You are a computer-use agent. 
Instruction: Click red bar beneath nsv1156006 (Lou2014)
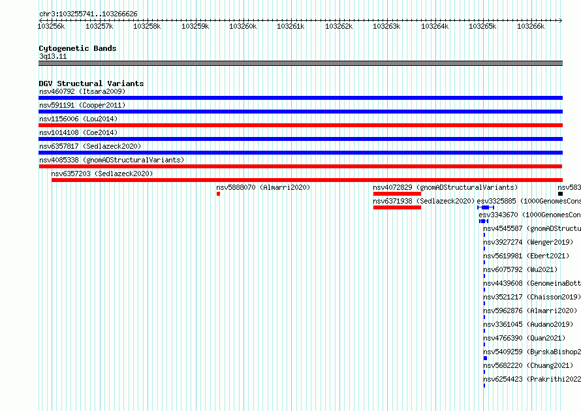300,125
